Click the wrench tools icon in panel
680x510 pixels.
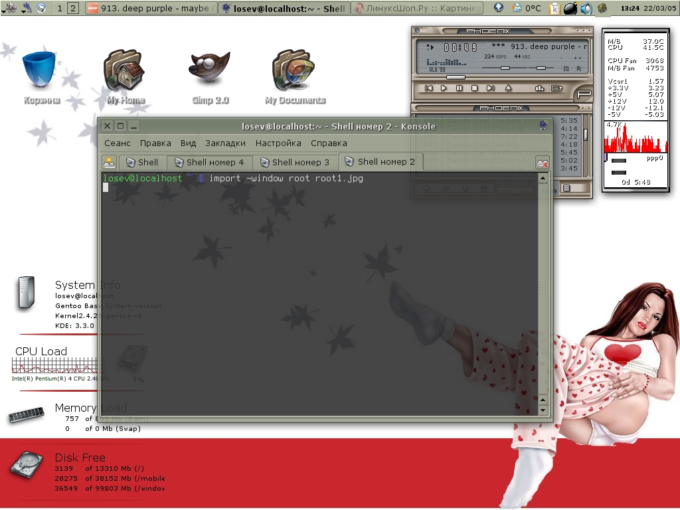[x=27, y=8]
